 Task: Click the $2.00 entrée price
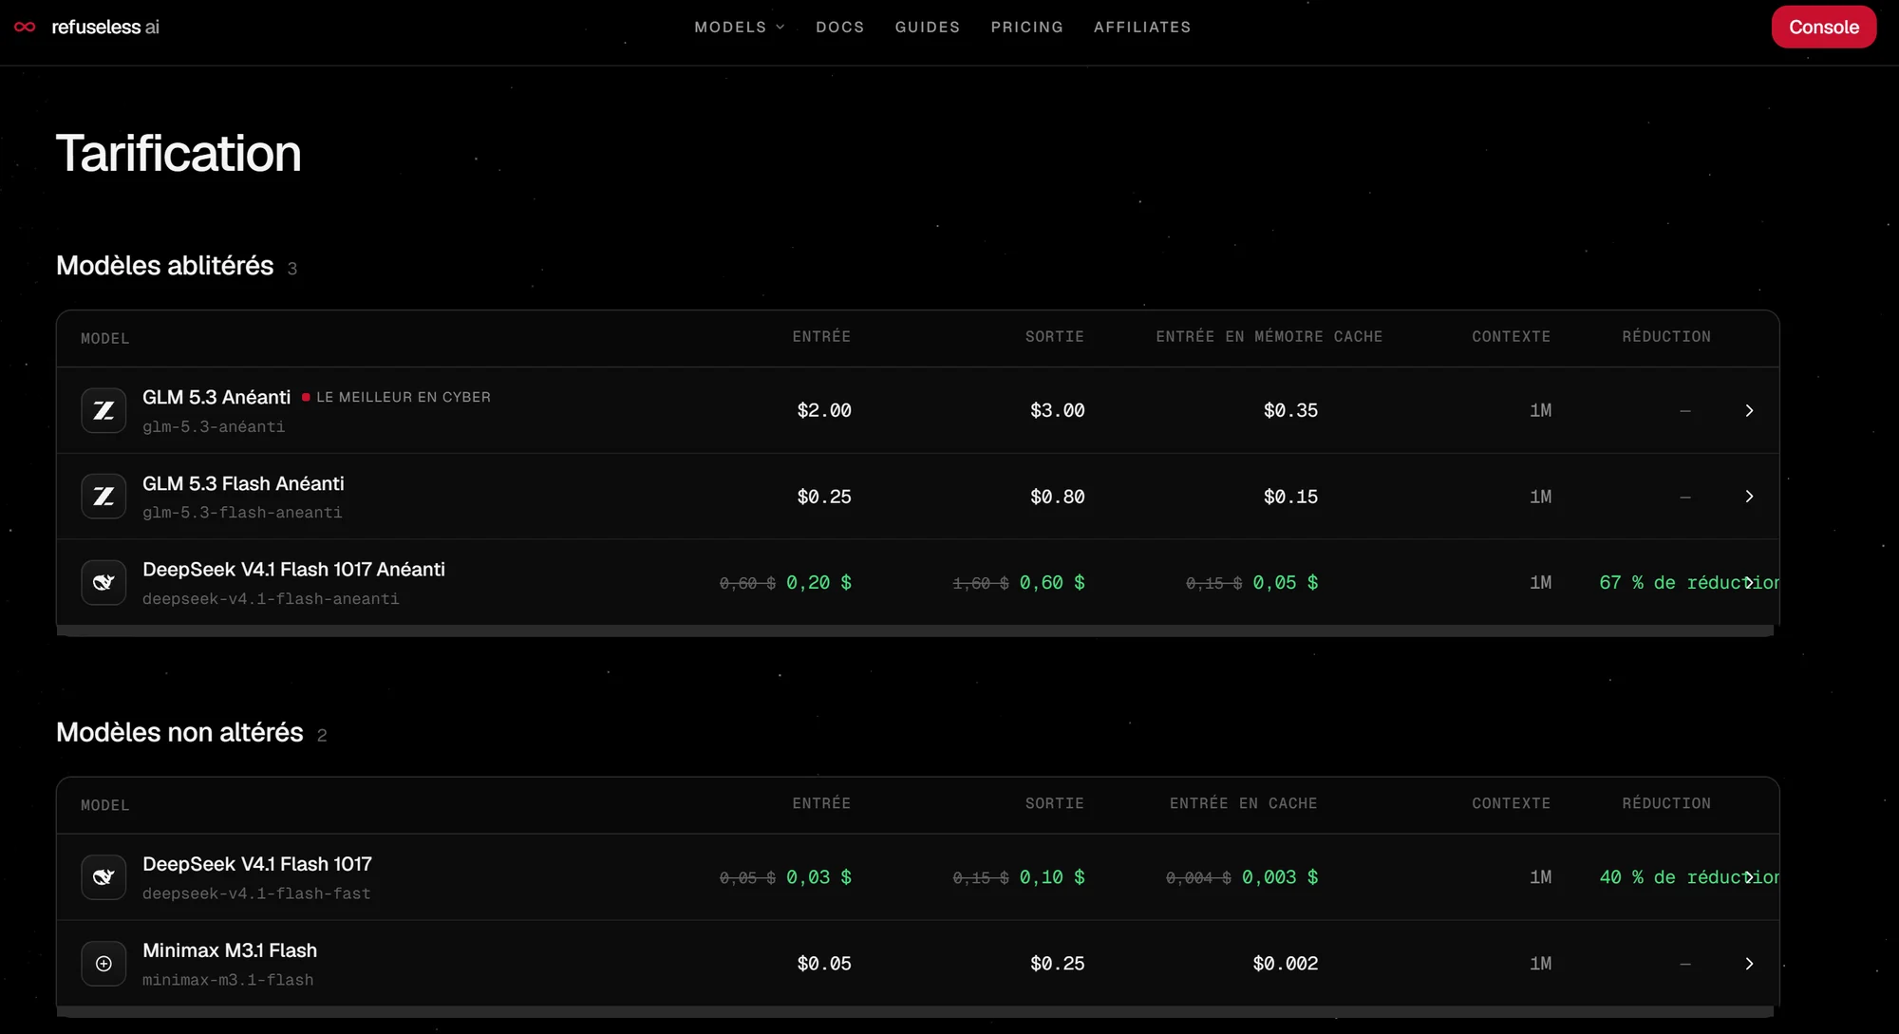click(x=824, y=410)
